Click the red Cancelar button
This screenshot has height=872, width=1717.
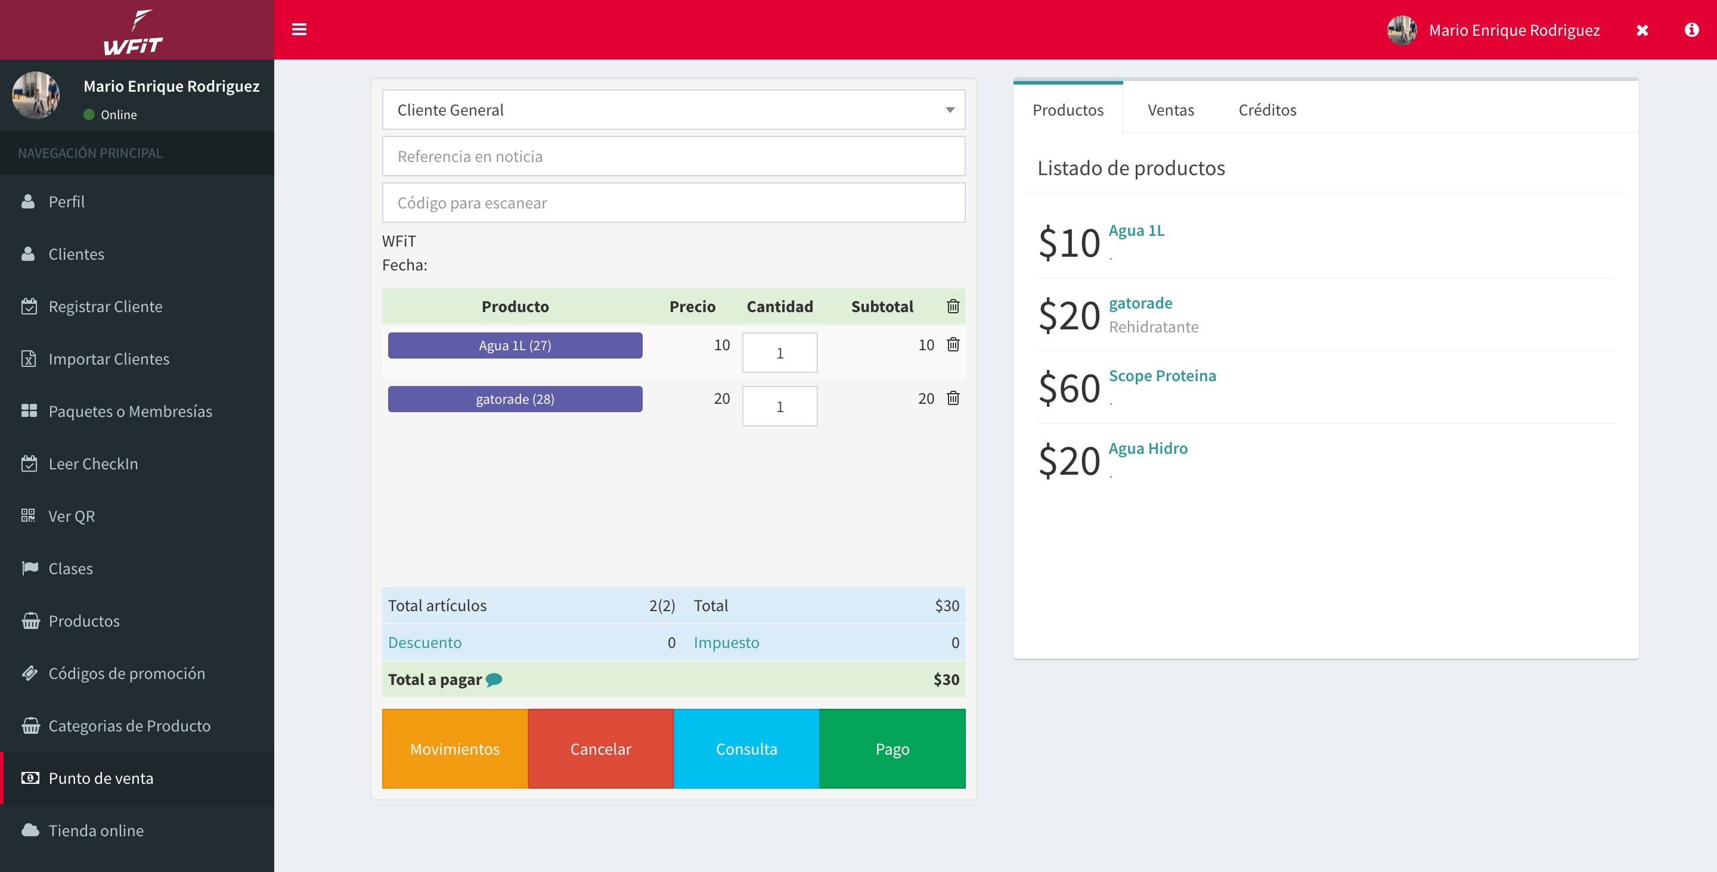pos(600,749)
